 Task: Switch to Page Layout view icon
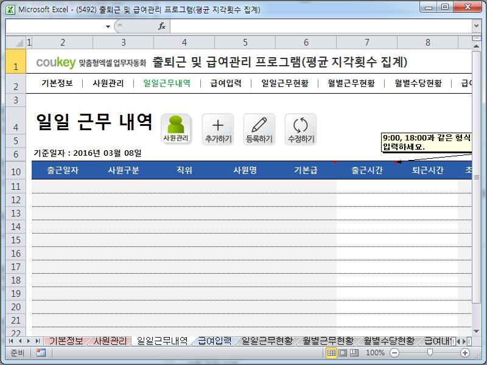tap(343, 353)
